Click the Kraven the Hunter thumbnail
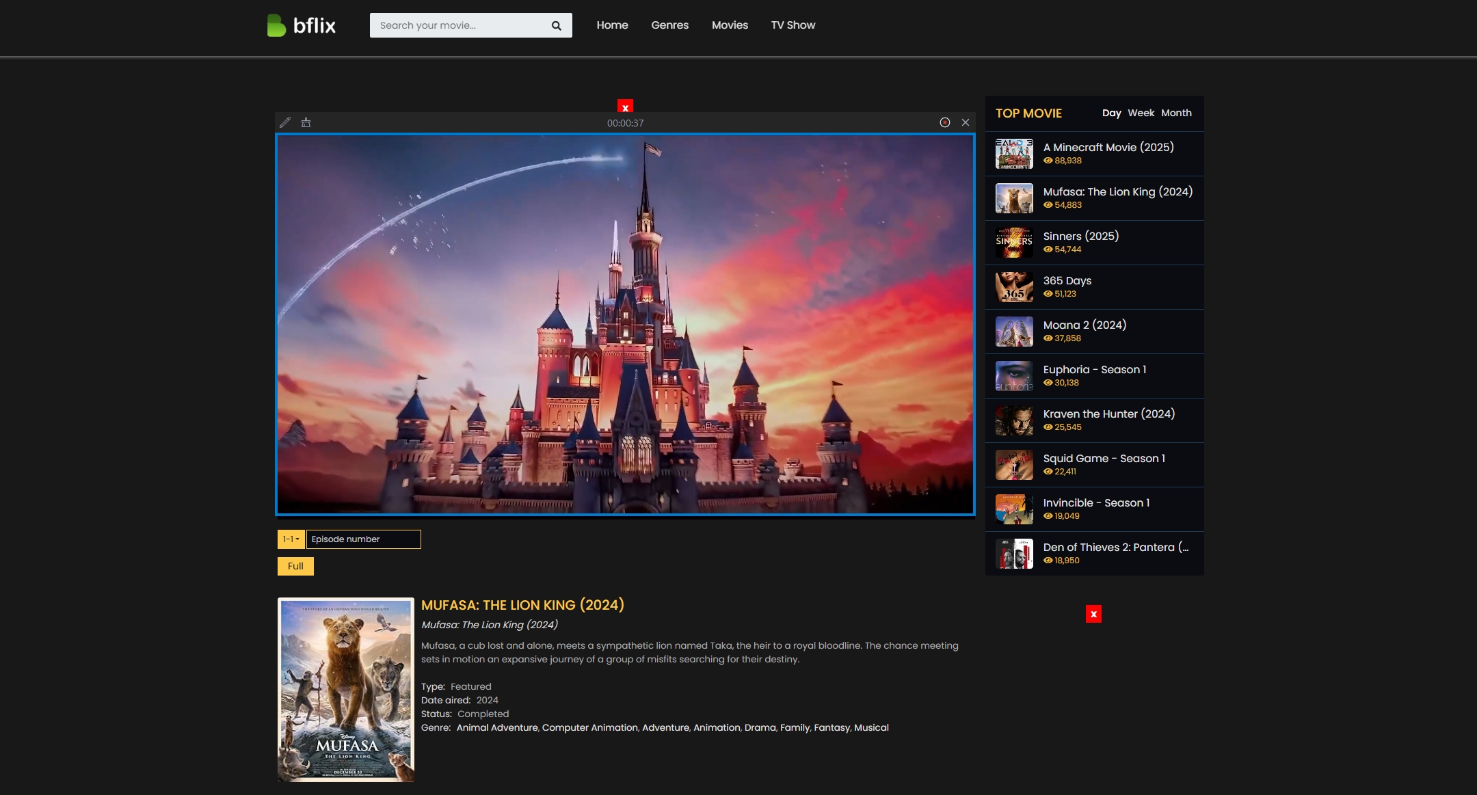This screenshot has width=1477, height=795. (x=1014, y=420)
